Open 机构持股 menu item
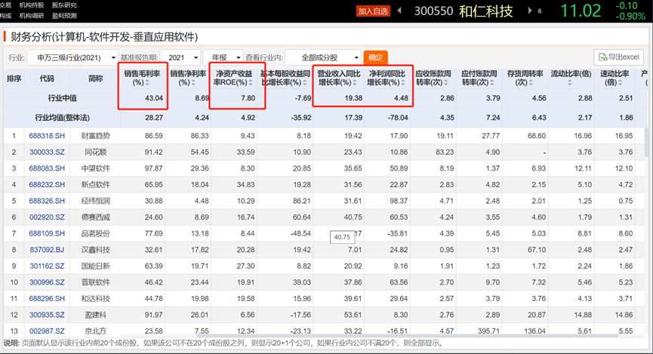Screen dimensions: 653x354 tap(32, 5)
